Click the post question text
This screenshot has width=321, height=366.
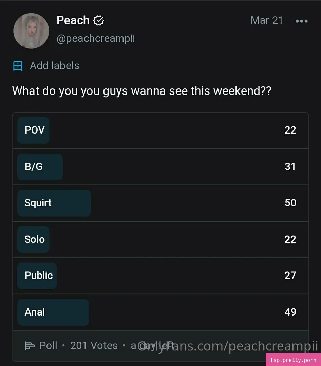[x=141, y=91]
